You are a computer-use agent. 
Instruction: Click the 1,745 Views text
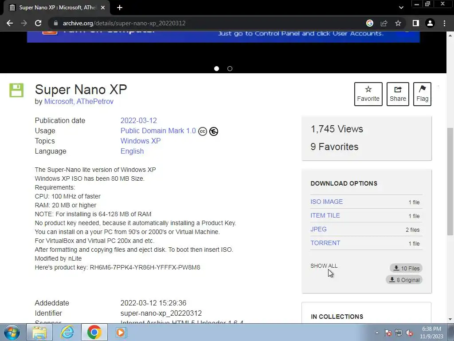[x=337, y=129]
